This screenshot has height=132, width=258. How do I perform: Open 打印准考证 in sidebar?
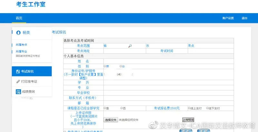(x=32, y=81)
